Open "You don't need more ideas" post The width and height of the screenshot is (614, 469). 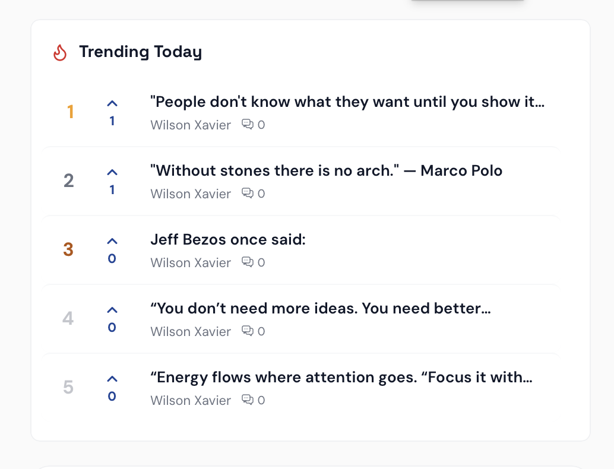(320, 309)
